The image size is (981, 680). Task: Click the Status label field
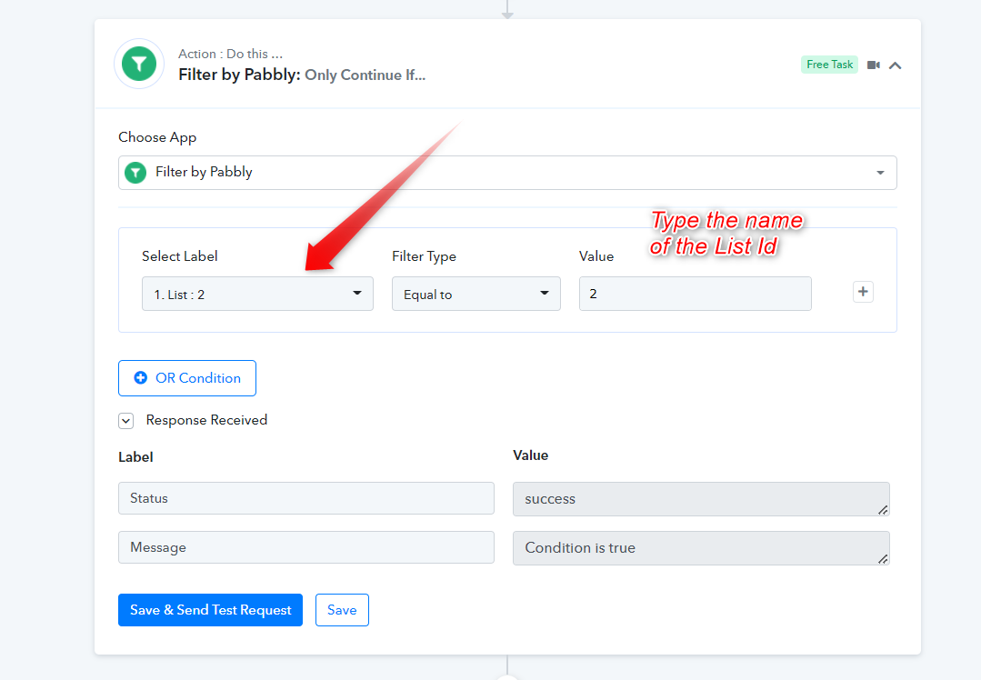pos(305,498)
